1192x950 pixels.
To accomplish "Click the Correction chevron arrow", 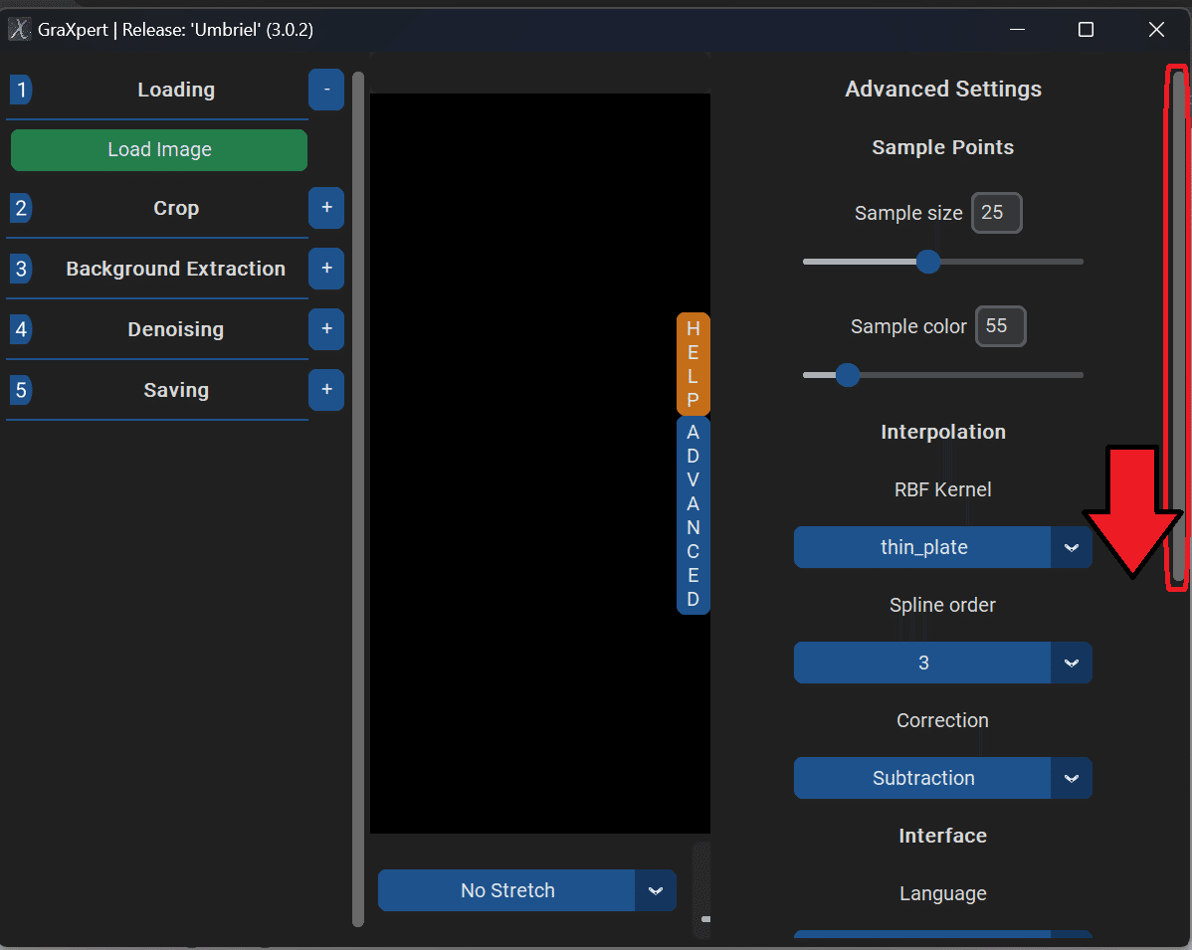I will point(1072,778).
